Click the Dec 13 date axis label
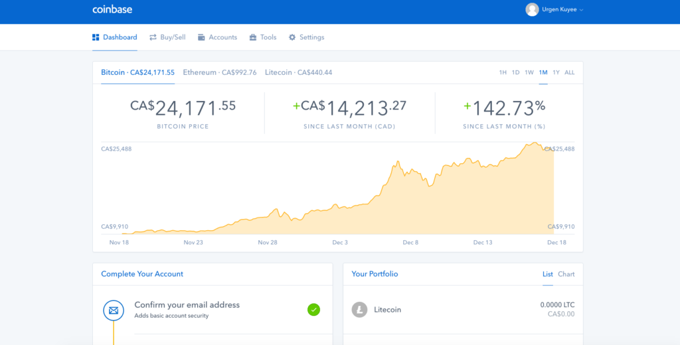Screen dimensions: 680x345 pyautogui.click(x=483, y=242)
